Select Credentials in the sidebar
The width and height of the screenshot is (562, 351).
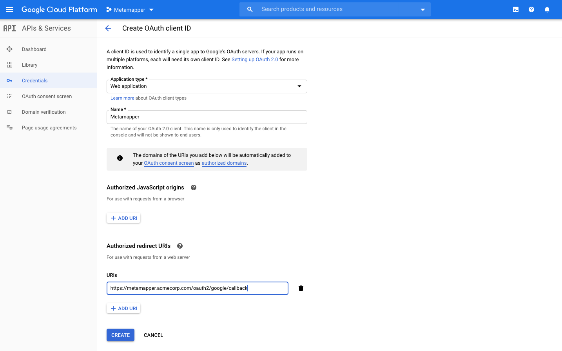pos(48,80)
